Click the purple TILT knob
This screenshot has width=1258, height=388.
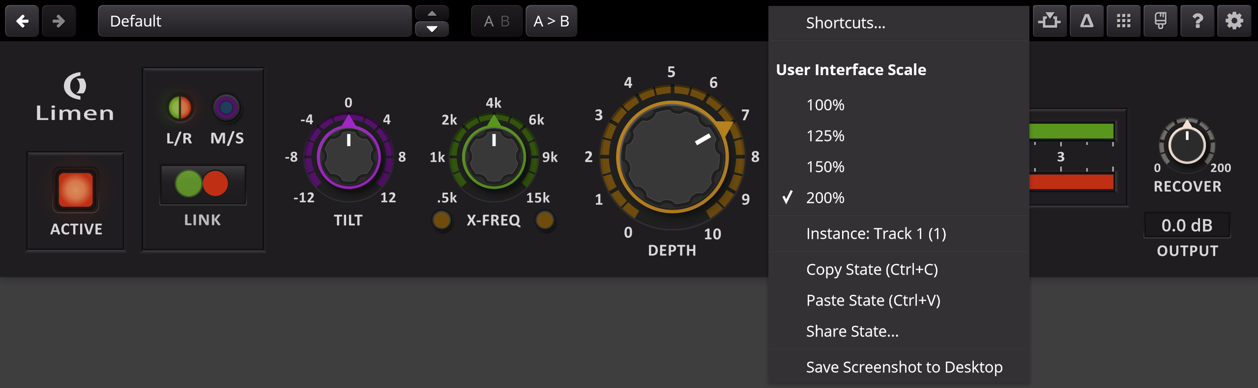349,157
